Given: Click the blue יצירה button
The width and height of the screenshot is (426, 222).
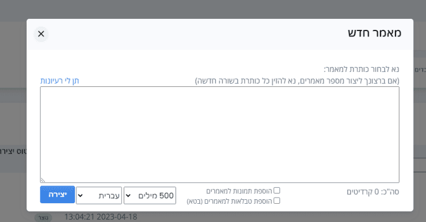Looking at the screenshot, I should 57,195.
